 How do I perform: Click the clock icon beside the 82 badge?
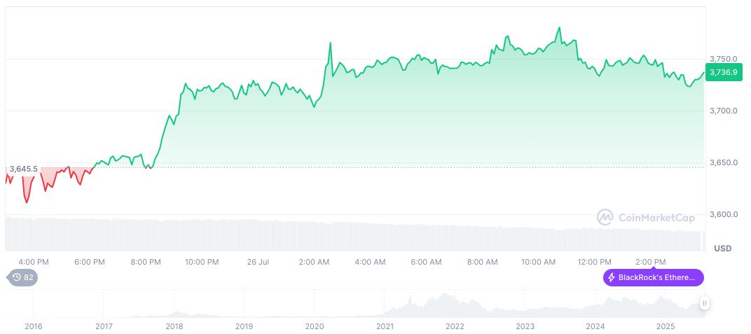point(17,277)
